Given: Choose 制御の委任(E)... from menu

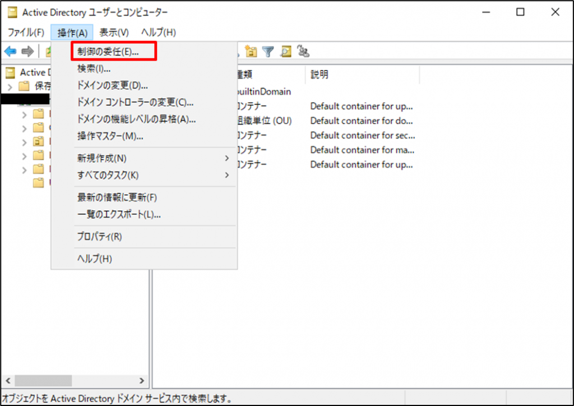Looking at the screenshot, I should [x=144, y=52].
